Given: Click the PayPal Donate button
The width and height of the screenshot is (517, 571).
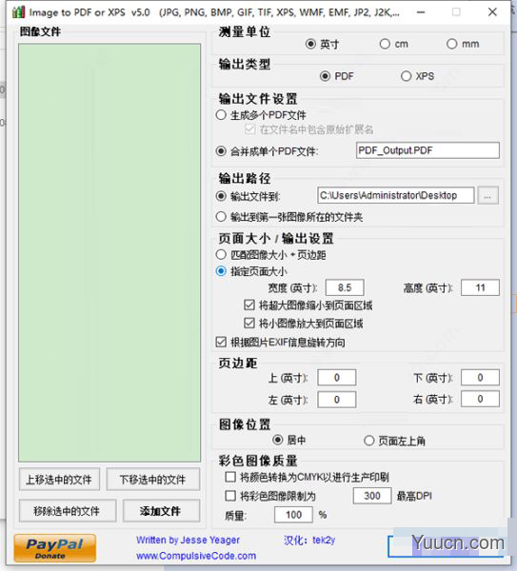Looking at the screenshot, I should (55, 548).
